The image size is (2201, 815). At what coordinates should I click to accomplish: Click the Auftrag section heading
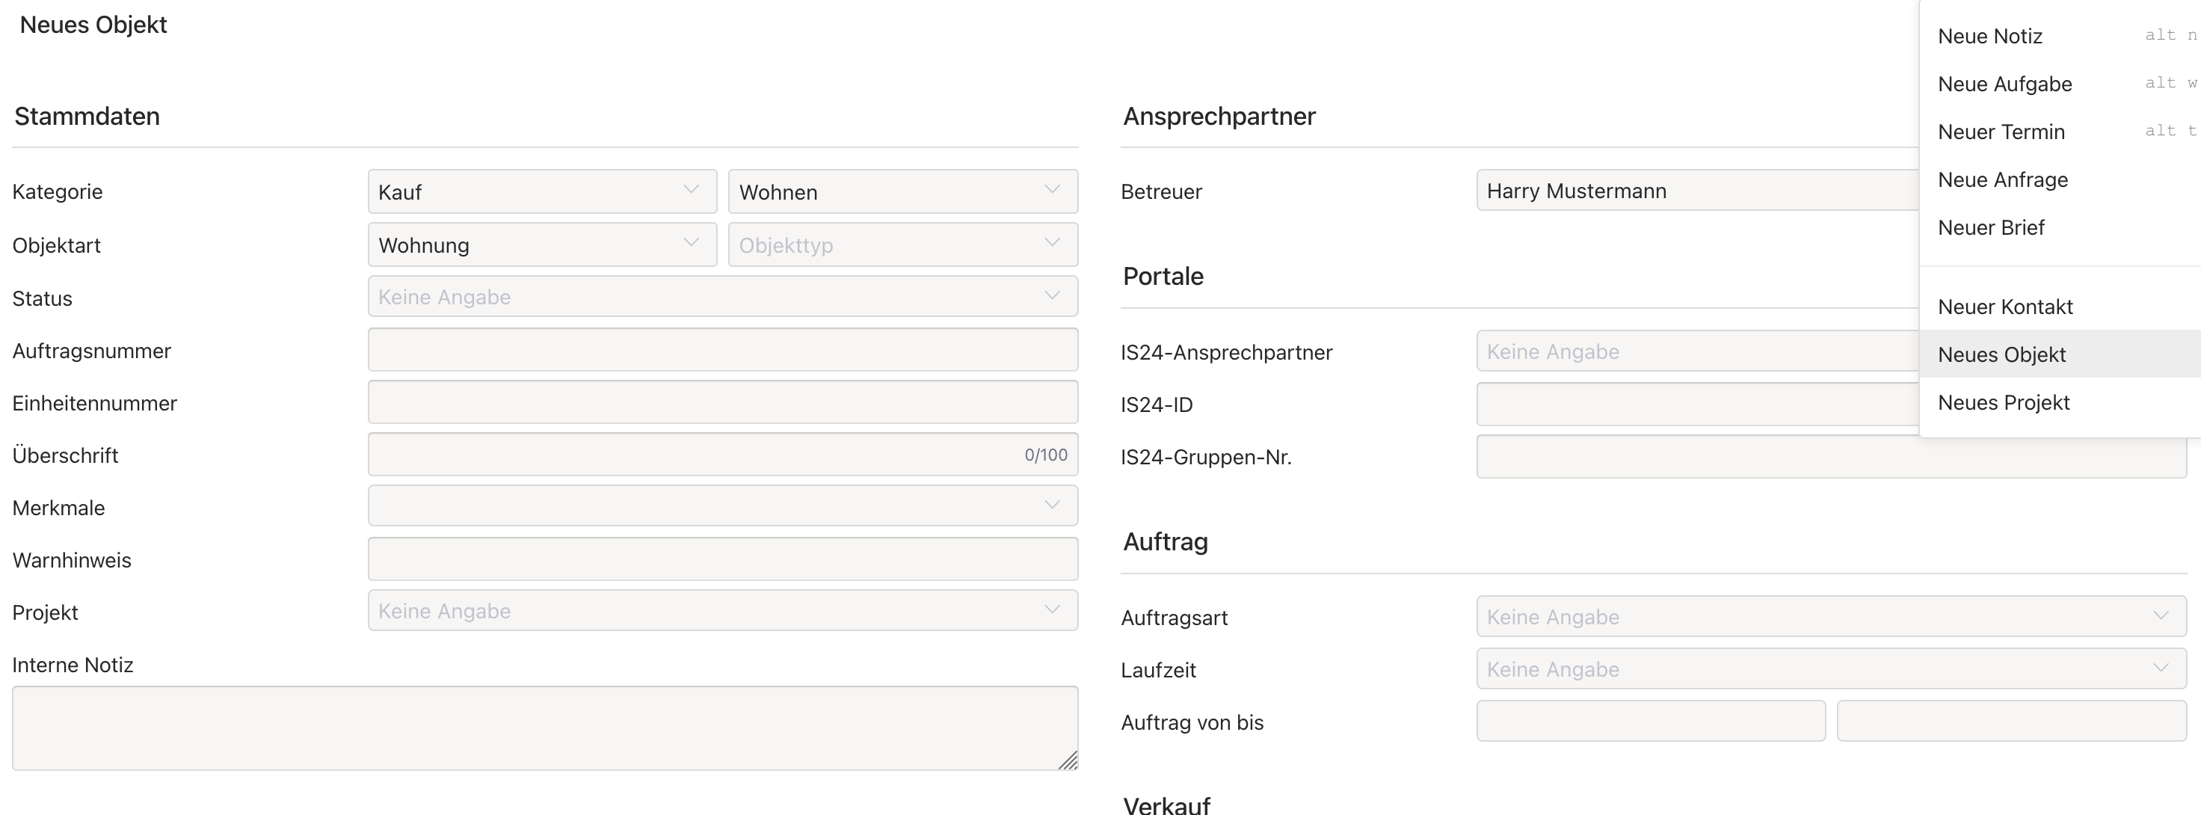click(1166, 541)
